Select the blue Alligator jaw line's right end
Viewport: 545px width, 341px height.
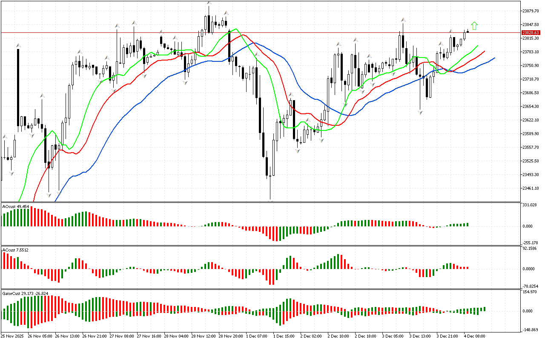coord(494,58)
